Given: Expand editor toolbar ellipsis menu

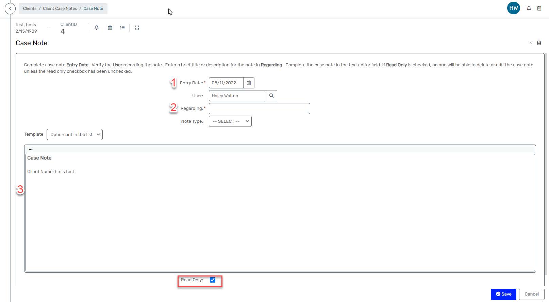Looking at the screenshot, I should pos(31,149).
